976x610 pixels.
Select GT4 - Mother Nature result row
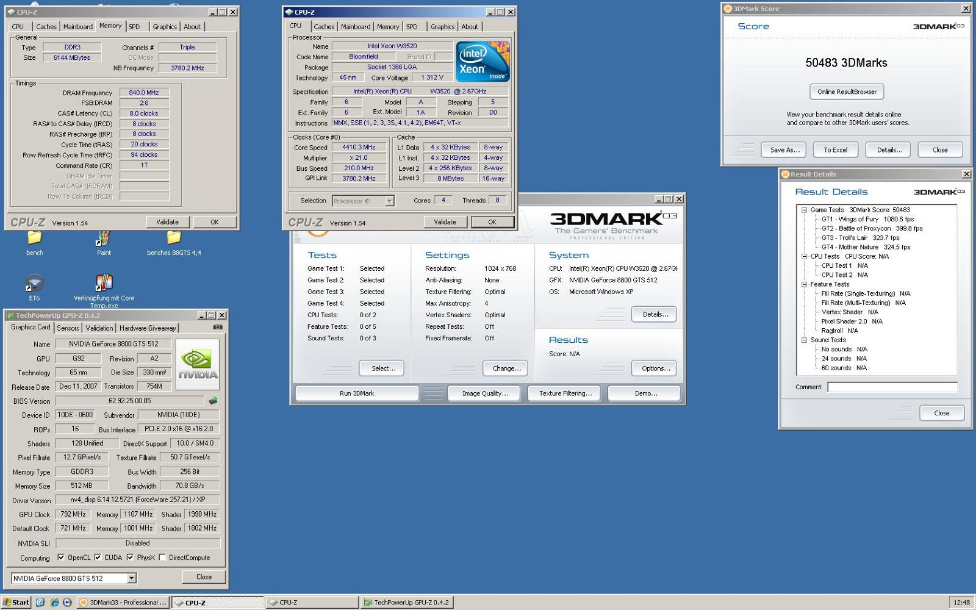pos(866,247)
